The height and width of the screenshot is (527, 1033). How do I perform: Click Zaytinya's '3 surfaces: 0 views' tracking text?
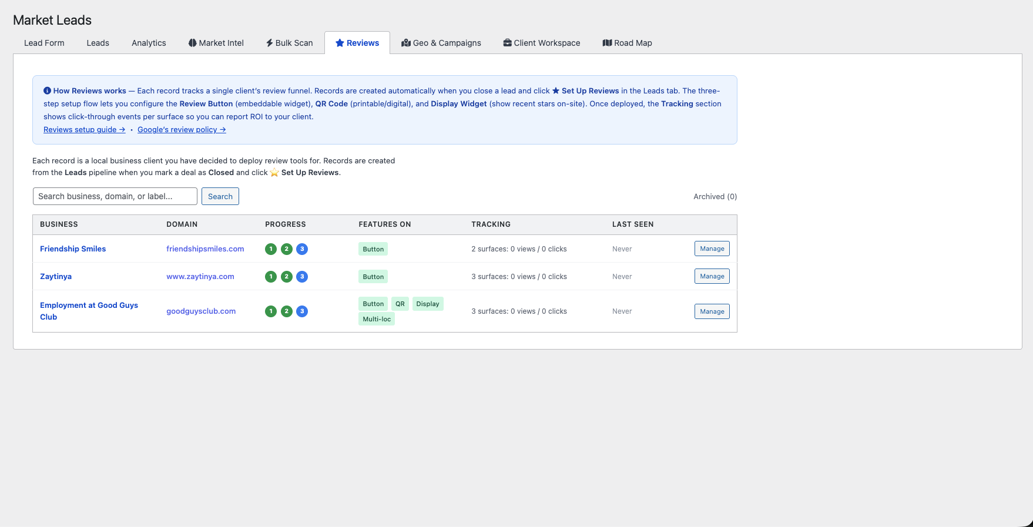point(519,277)
